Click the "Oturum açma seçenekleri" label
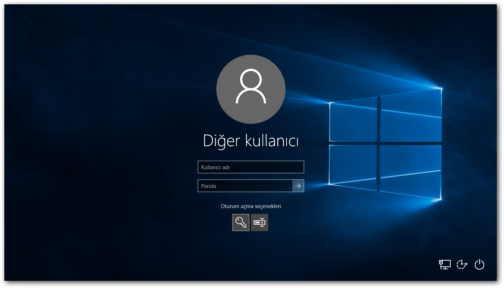This screenshot has height=288, width=504. [x=251, y=206]
